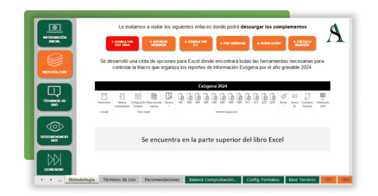Open Configuración Exógena in the ribbon
Screen dimensions: 378x196
(138, 96)
